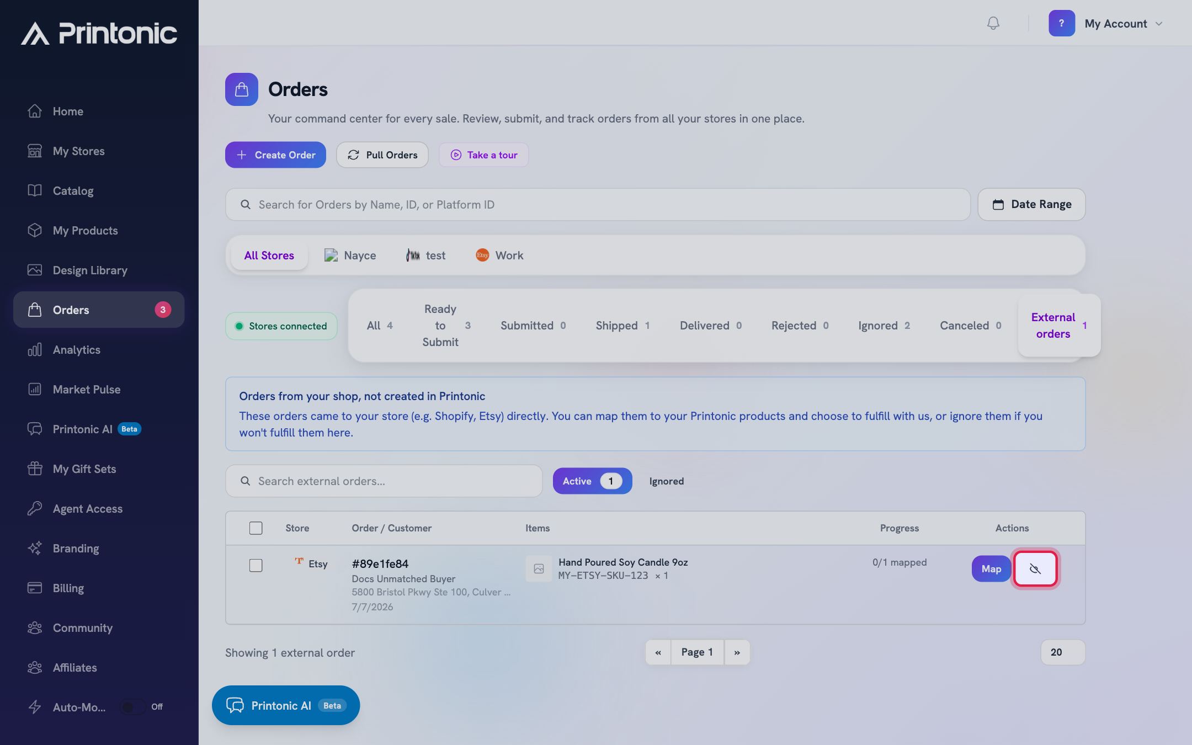Select the Work Etsy store tab
1192x745 pixels.
click(x=499, y=255)
